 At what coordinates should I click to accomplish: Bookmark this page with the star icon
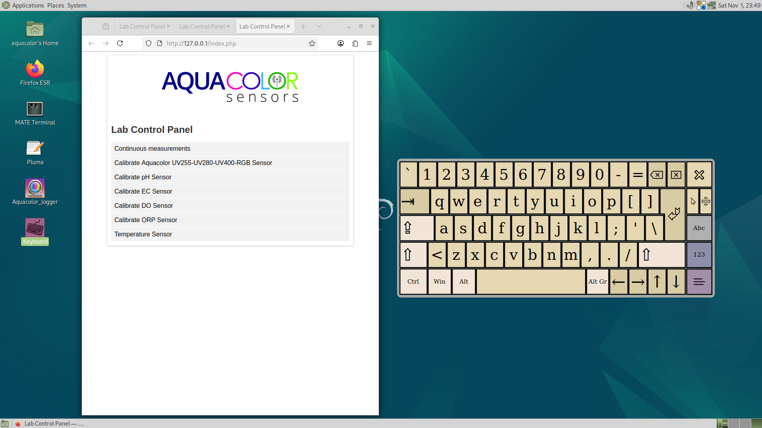pos(312,43)
